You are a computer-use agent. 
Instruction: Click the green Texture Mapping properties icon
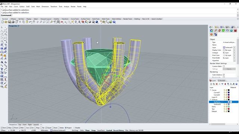point(223,31)
